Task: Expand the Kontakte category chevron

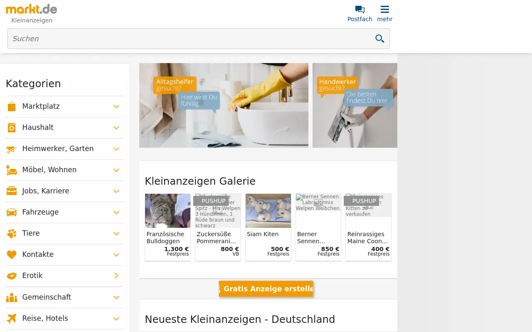Action: coord(116,255)
